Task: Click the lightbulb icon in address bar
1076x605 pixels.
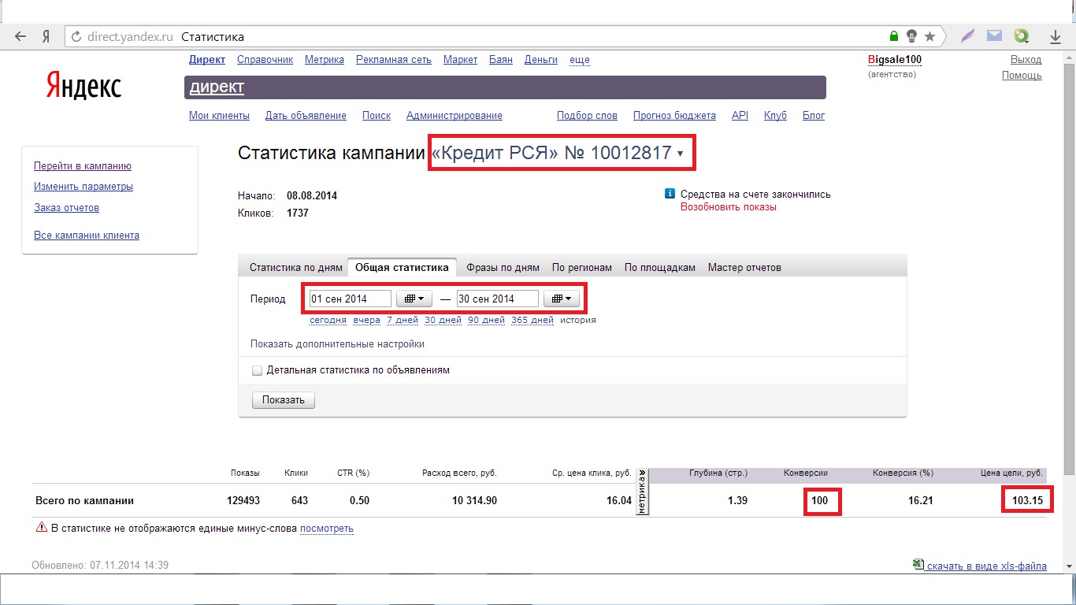Action: pyautogui.click(x=911, y=36)
